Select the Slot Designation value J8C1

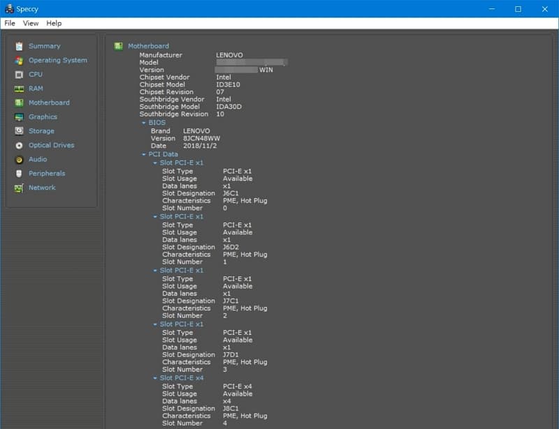231,408
